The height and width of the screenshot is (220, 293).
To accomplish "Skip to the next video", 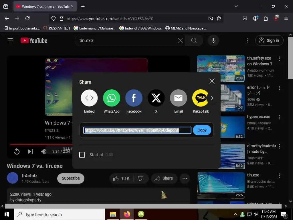I will click(30, 151).
